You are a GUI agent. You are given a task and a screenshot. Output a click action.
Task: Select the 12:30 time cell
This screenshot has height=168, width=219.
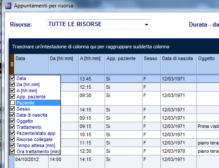click(x=92, y=151)
